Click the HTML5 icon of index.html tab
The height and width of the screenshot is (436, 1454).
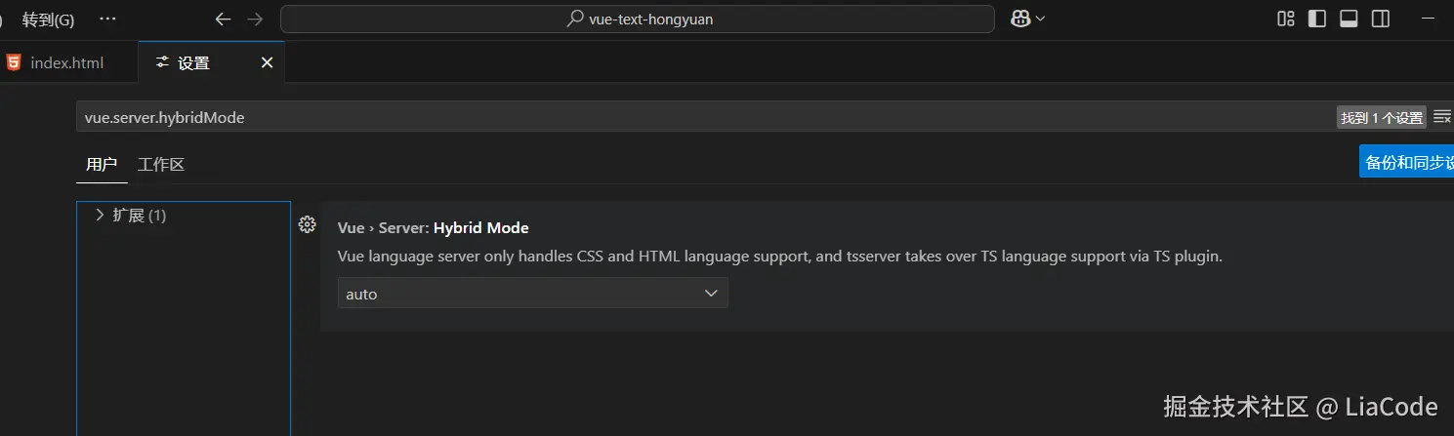(14, 62)
